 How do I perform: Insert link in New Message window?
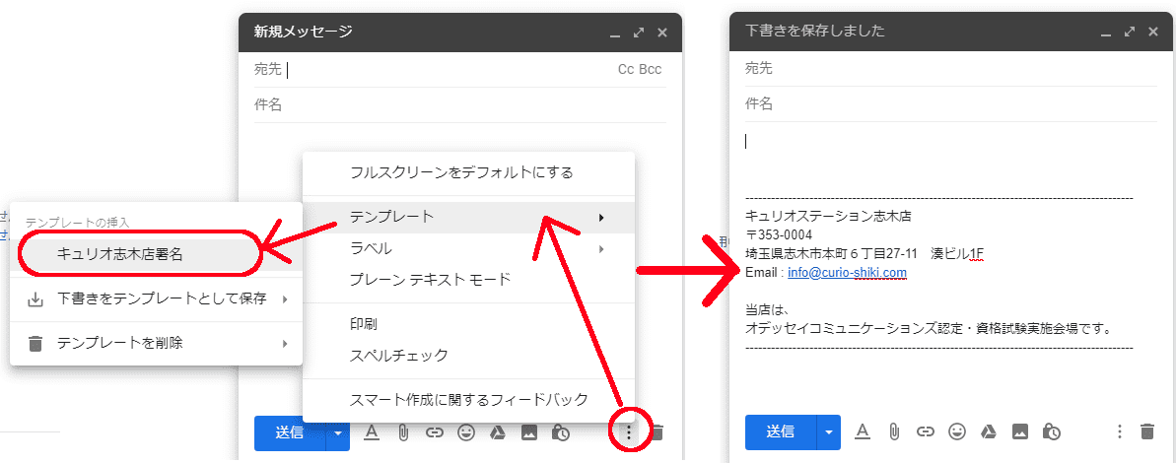point(435,432)
